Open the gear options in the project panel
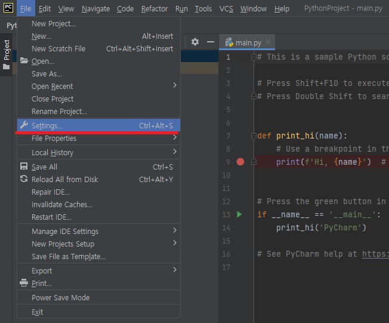 coord(195,42)
